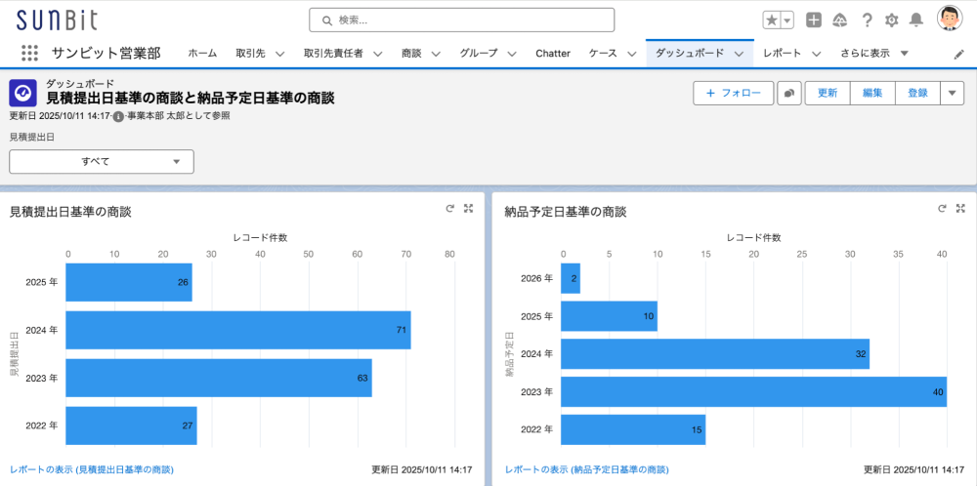Refresh the 見積提出日基準の商談 chart
This screenshot has width=977, height=486.
[449, 209]
